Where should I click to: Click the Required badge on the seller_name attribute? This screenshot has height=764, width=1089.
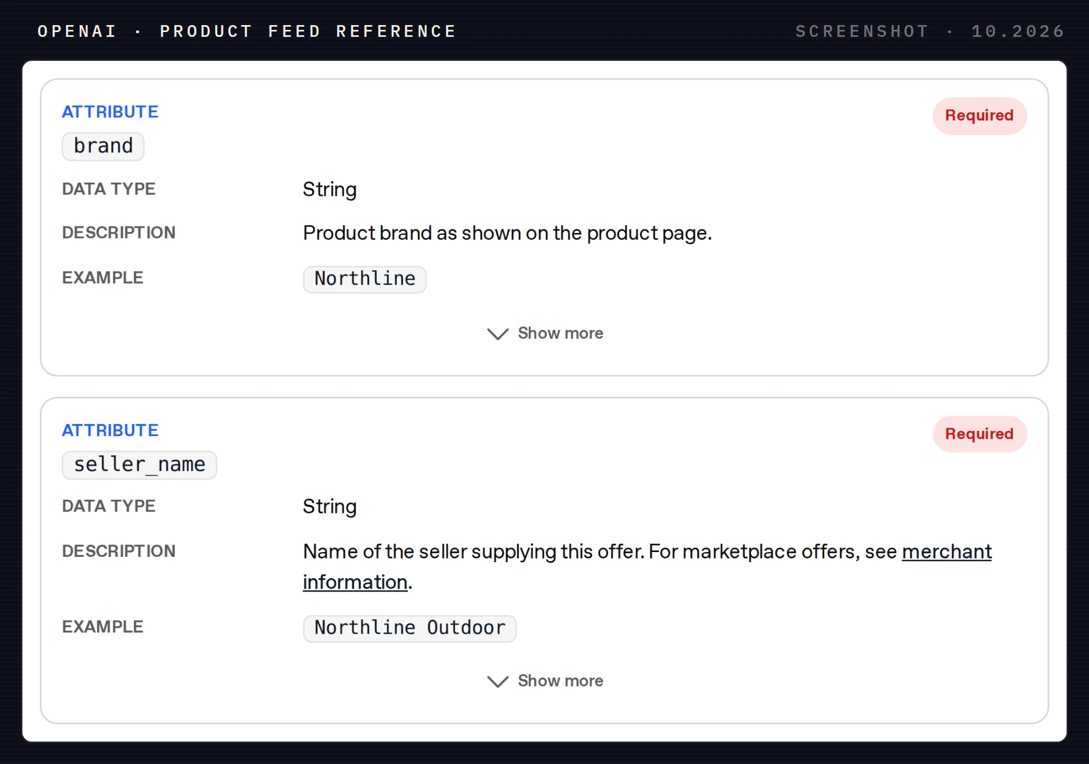(979, 434)
